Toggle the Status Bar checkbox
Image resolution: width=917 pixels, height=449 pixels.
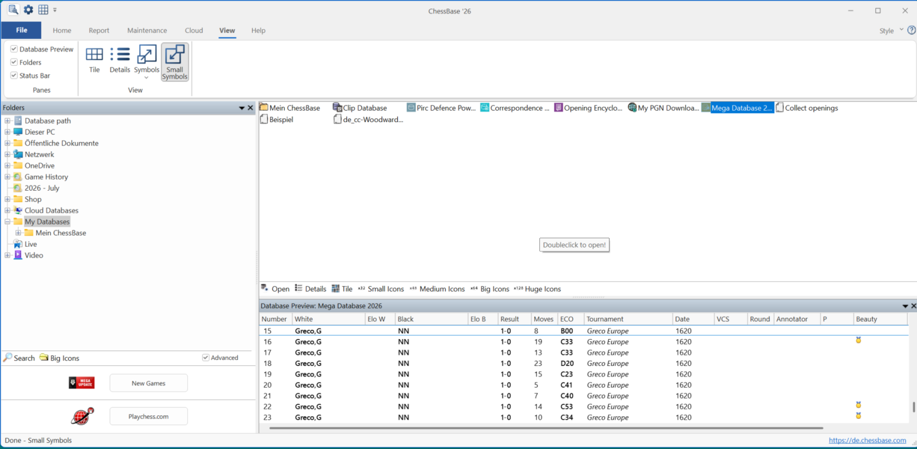14,75
